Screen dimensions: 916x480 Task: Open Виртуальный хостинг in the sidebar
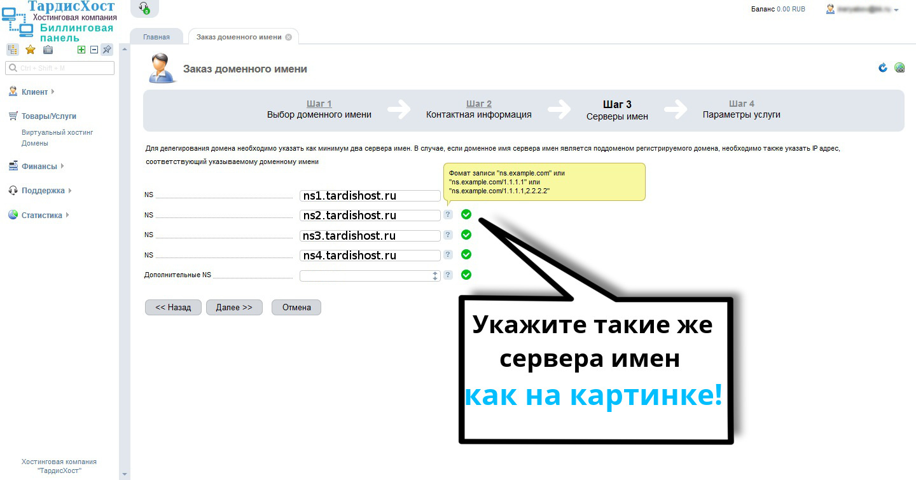point(57,132)
